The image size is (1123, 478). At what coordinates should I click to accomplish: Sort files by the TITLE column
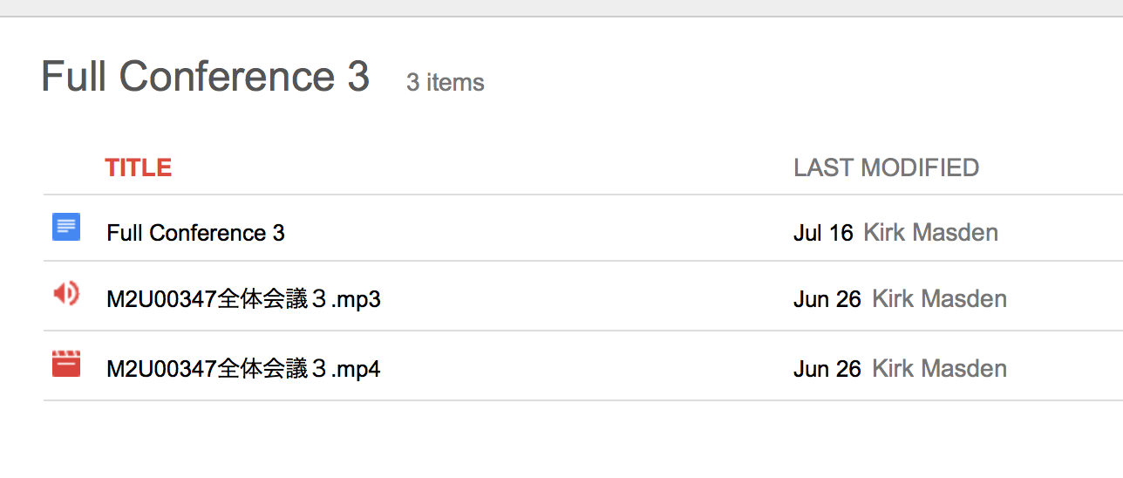pos(138,167)
